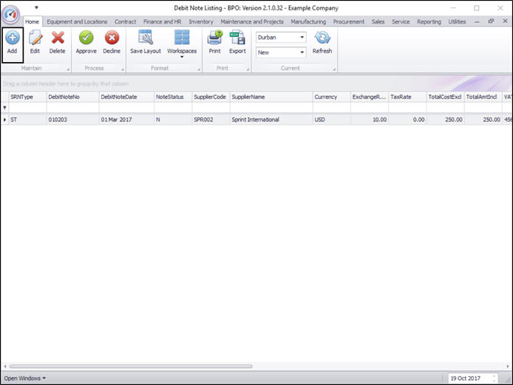Sort by NoteStatus column header
513x385 pixels.
click(173, 97)
